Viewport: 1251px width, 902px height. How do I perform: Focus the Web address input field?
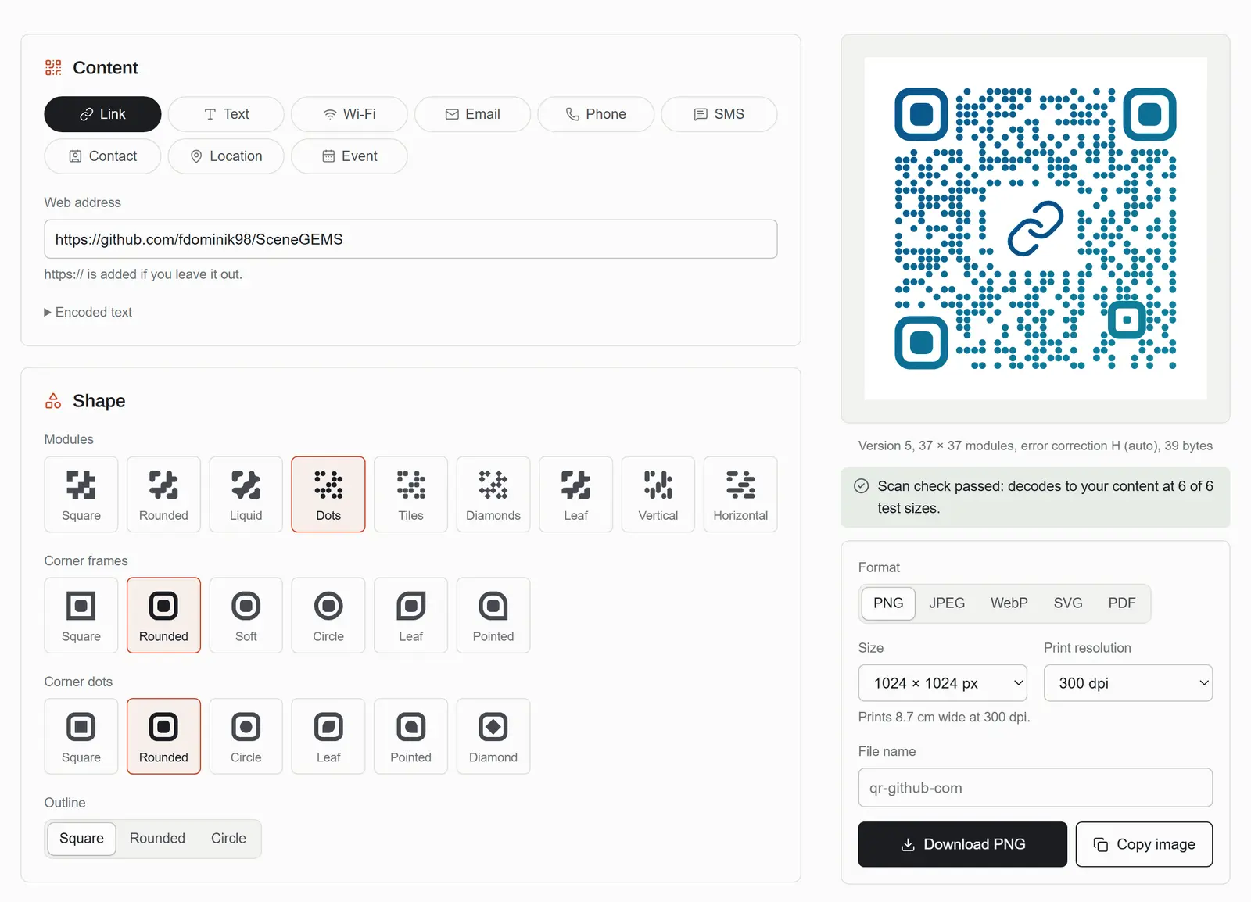tap(410, 239)
